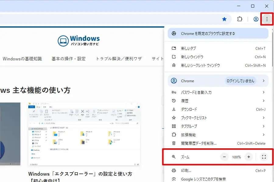Click the Chrome profile icon
Screen dimensions: 274x182
coord(255,19)
